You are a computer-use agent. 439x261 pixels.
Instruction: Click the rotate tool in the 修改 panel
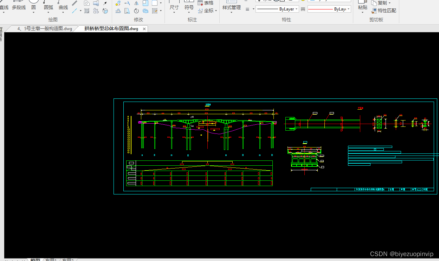(136, 11)
